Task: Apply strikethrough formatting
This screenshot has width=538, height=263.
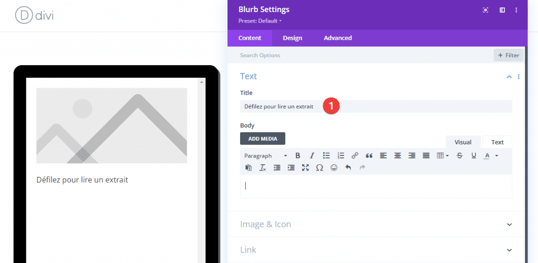Action: pos(459,156)
